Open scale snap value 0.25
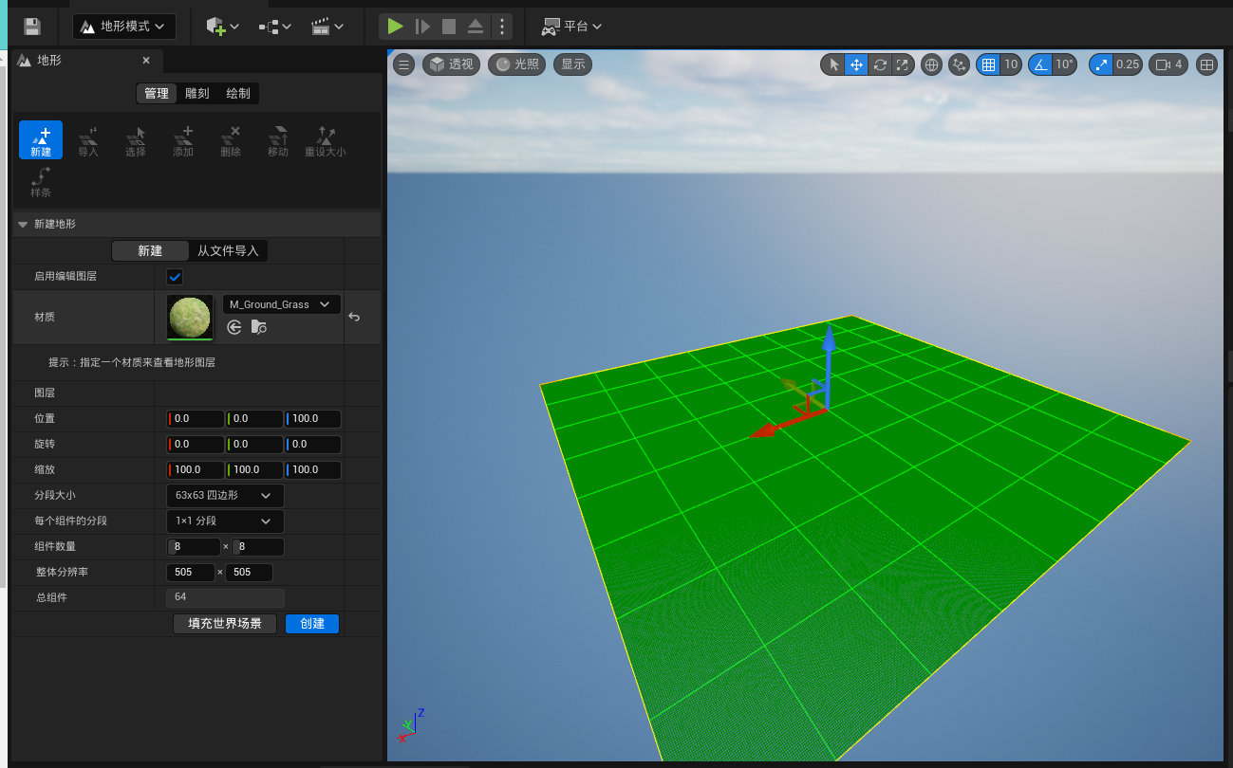Image resolution: width=1233 pixels, height=768 pixels. point(1128,64)
